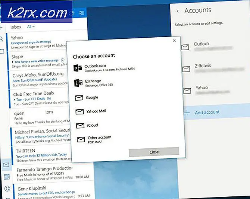This screenshot has width=250, height=199.
Task: Enter selection mode checklist icon
Action: pos(81,13)
